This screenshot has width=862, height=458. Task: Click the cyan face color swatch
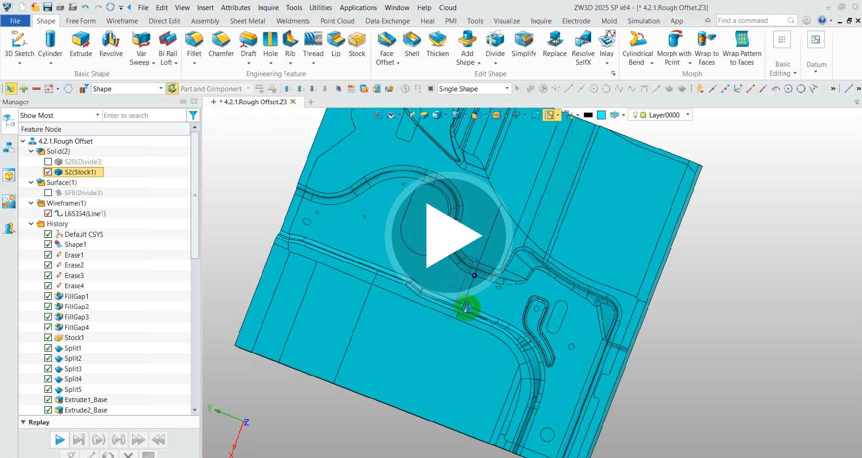coord(601,115)
